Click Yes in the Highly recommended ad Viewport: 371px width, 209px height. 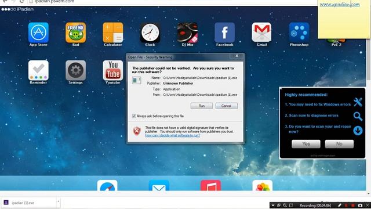[306, 144]
